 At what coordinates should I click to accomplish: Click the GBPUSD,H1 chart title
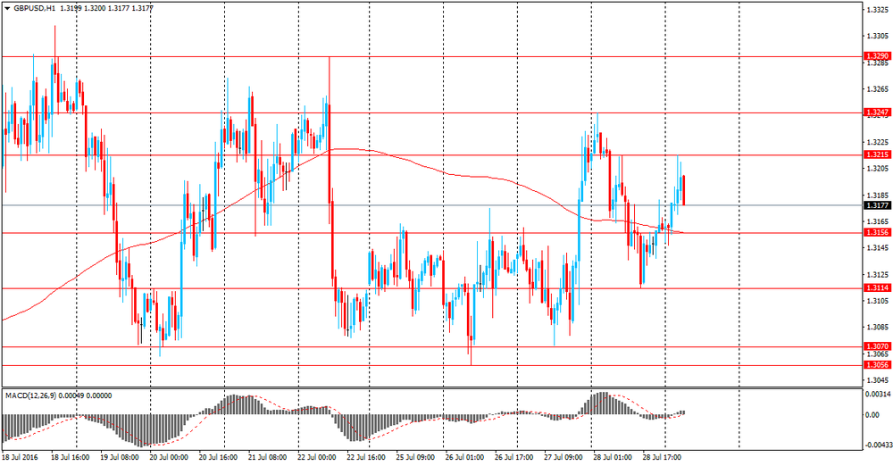34,9
